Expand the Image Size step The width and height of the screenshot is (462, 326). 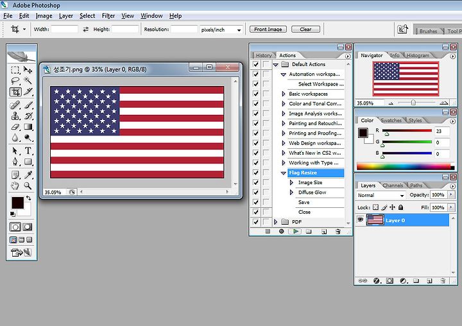click(291, 182)
